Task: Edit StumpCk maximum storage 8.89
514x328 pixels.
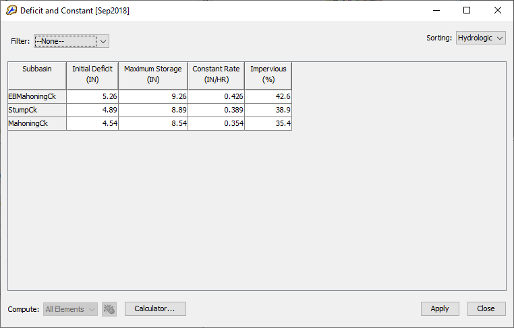Action: [153, 110]
